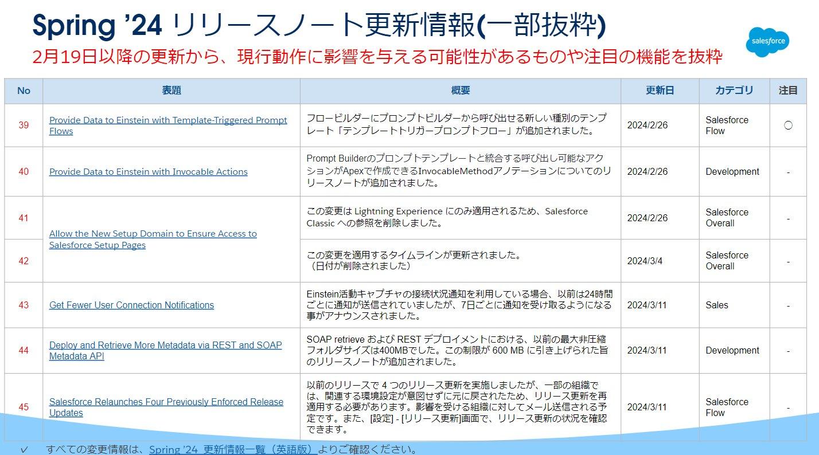Screen dimensions: 819x455
Task: Click the '概要' column header
Action: tap(461, 91)
